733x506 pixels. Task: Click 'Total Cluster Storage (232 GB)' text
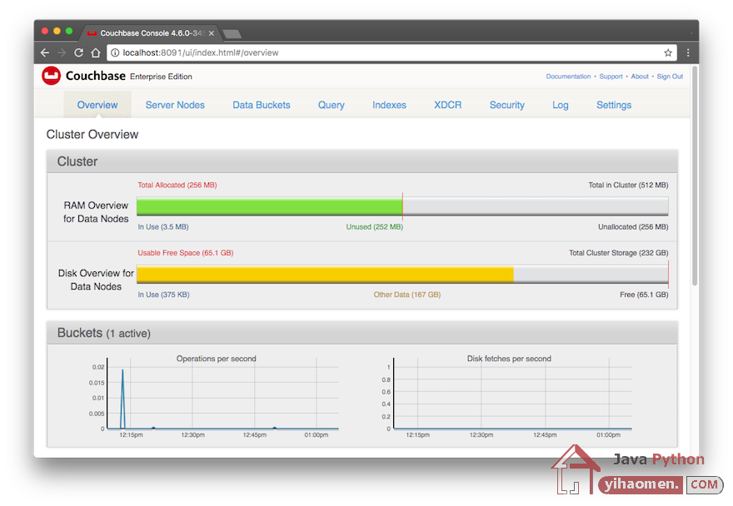(x=618, y=253)
